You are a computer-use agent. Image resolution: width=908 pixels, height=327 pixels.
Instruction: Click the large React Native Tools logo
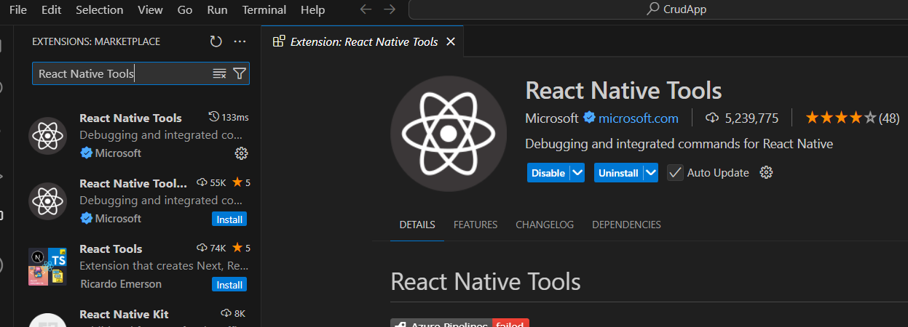(x=449, y=133)
